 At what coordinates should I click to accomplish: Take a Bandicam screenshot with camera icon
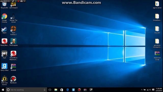21,1
